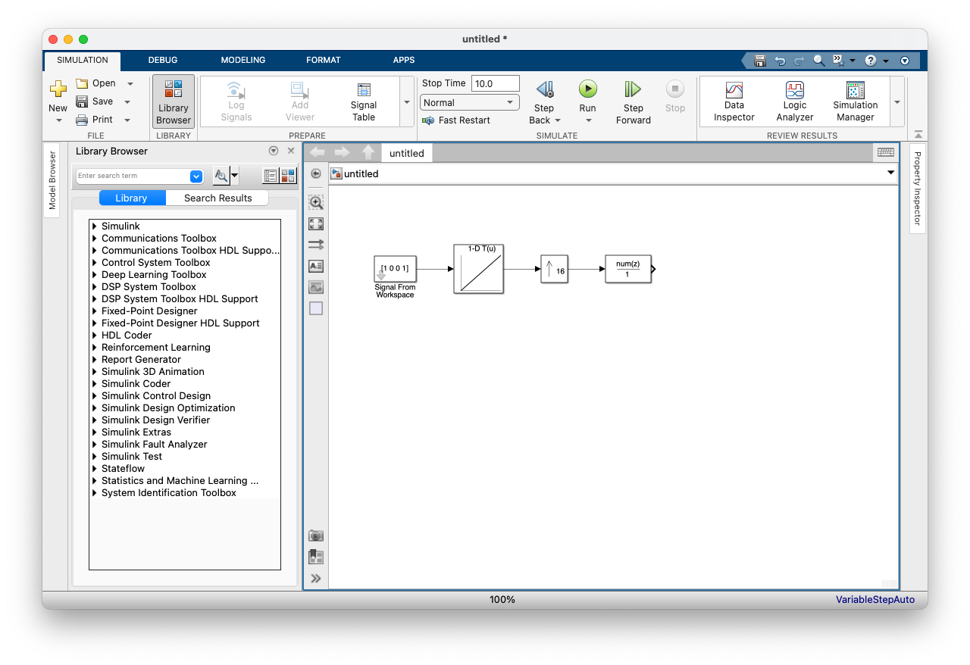Expand the Review Results gallery dropdown
The width and height of the screenshot is (970, 665).
(897, 101)
